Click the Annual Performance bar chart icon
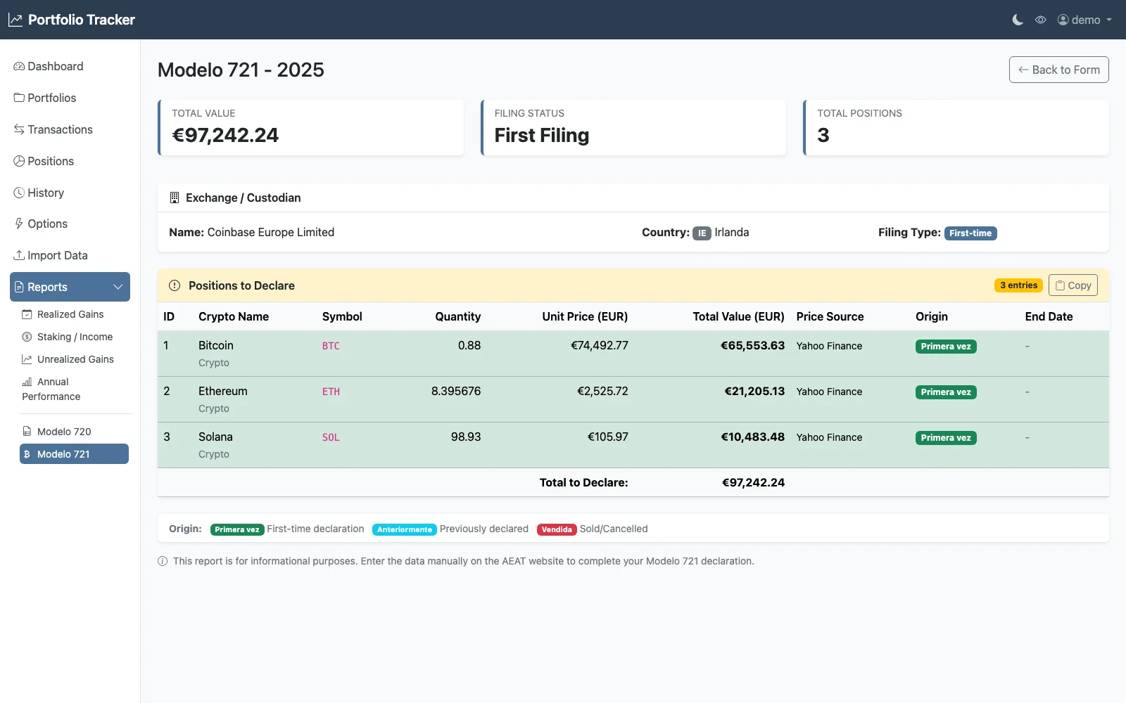This screenshot has width=1126, height=703. pyautogui.click(x=27, y=382)
